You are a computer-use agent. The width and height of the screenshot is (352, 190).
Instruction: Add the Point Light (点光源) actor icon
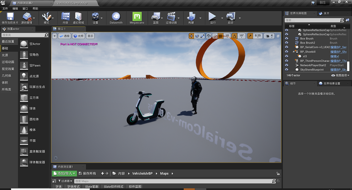24,76
